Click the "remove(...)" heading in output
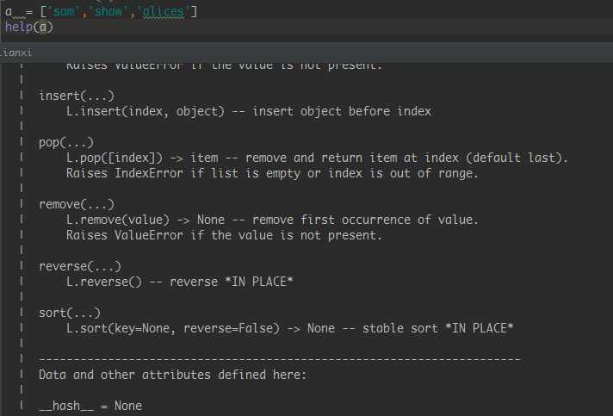 77,204
